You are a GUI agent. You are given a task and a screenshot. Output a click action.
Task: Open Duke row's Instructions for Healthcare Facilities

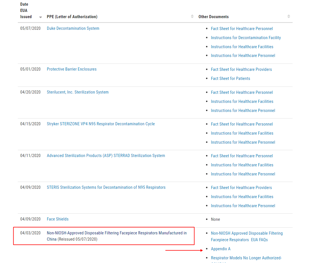242,47
